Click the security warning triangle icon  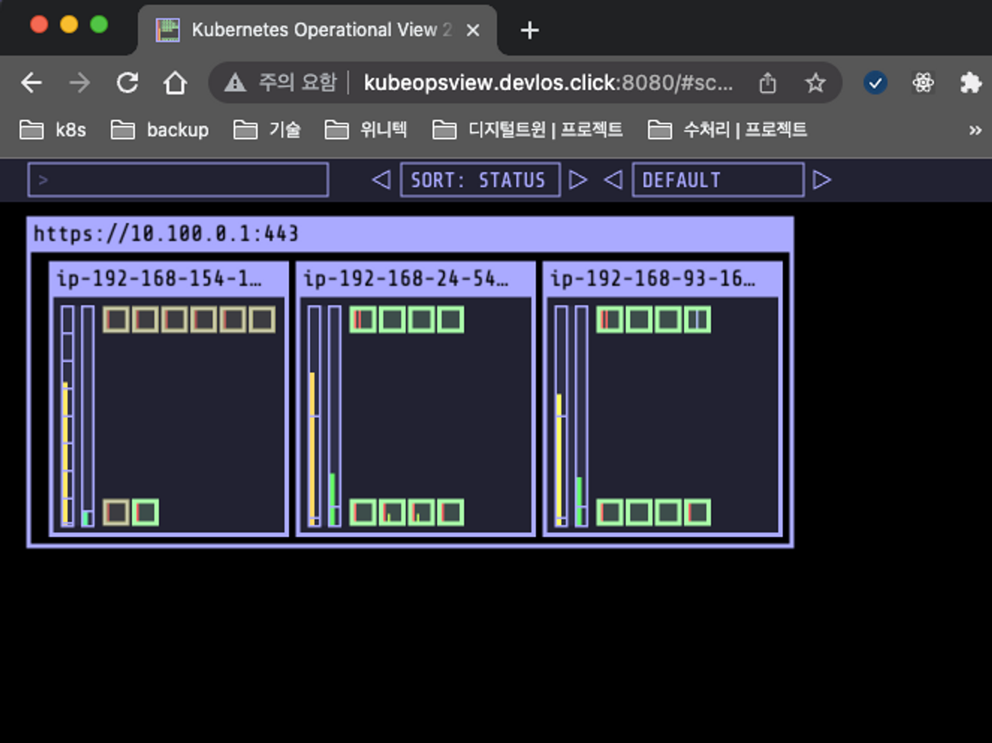[235, 83]
